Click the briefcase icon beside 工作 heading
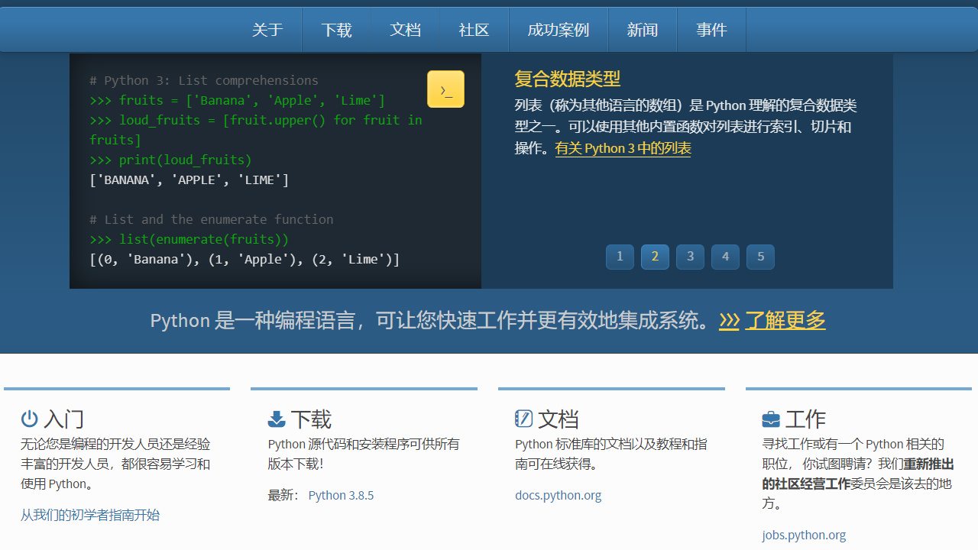 click(770, 419)
